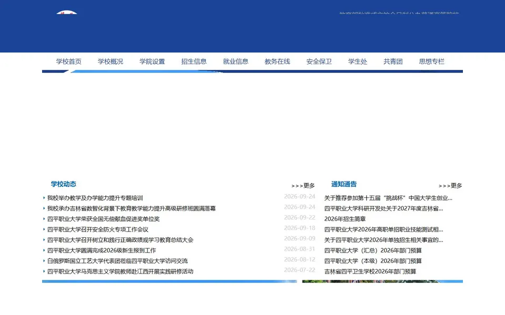Open news about 吉林省数智化背景下教育教学能力提升高级研修班
505x315 pixels.
132,208
